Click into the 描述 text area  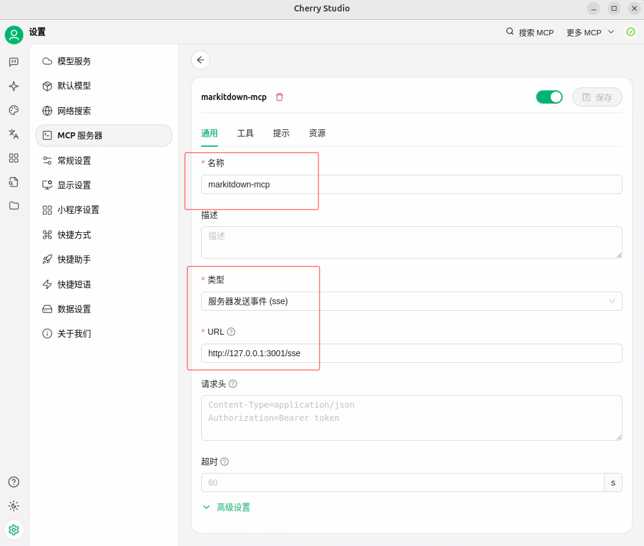412,242
